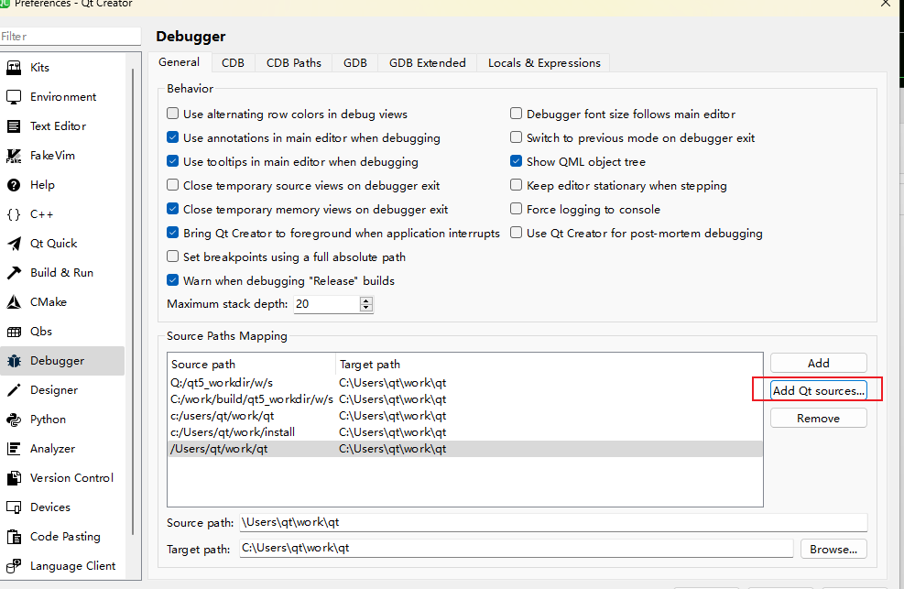The height and width of the screenshot is (589, 904).
Task: Click the Filter search field
Action: pos(71,37)
